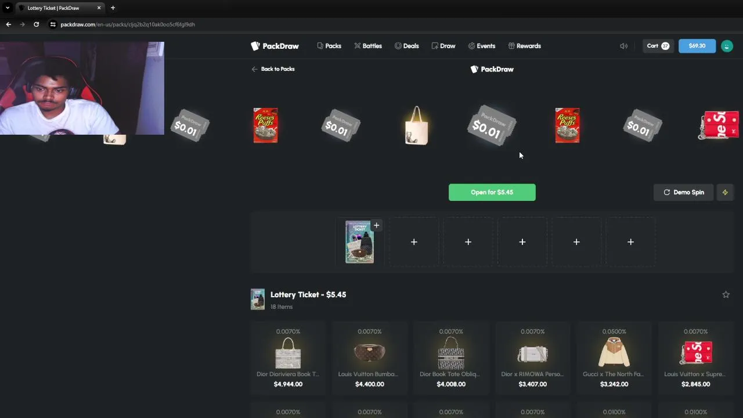Add a pack in the second slot
The image size is (743, 418).
(x=414, y=242)
